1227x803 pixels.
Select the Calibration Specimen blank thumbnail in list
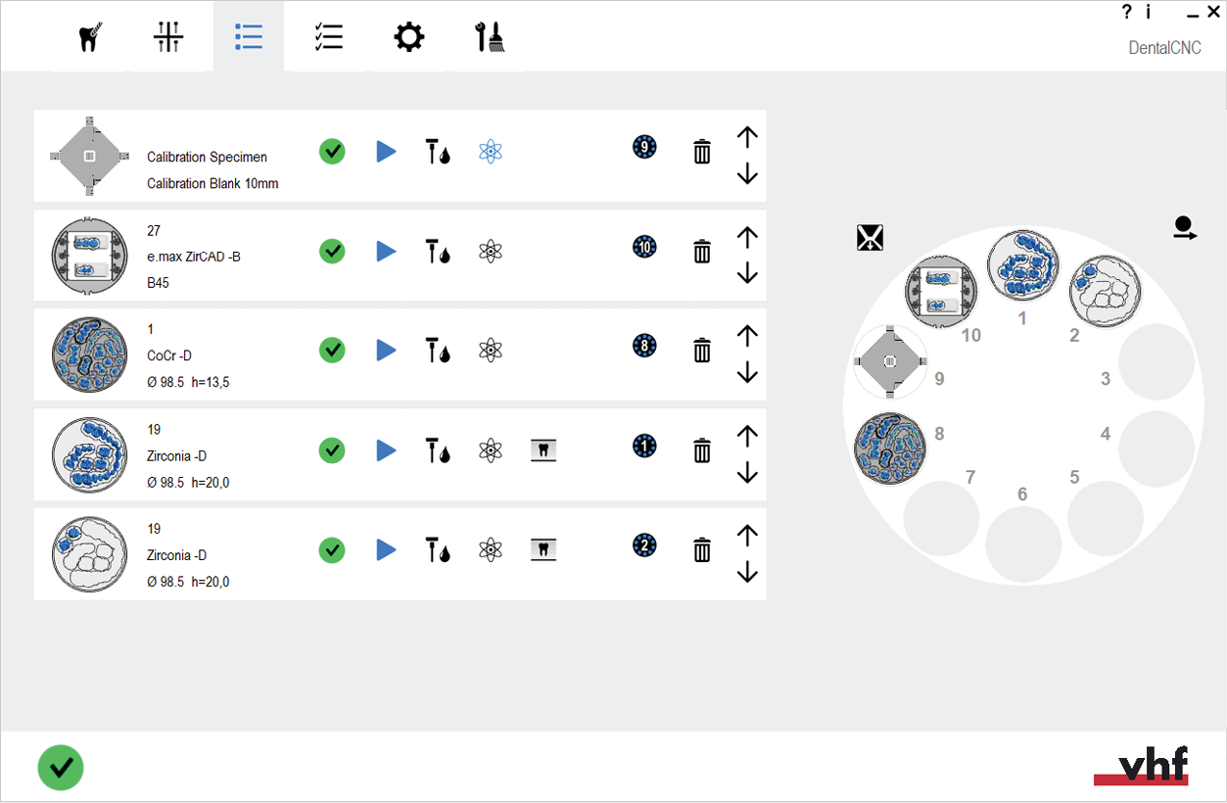(89, 156)
